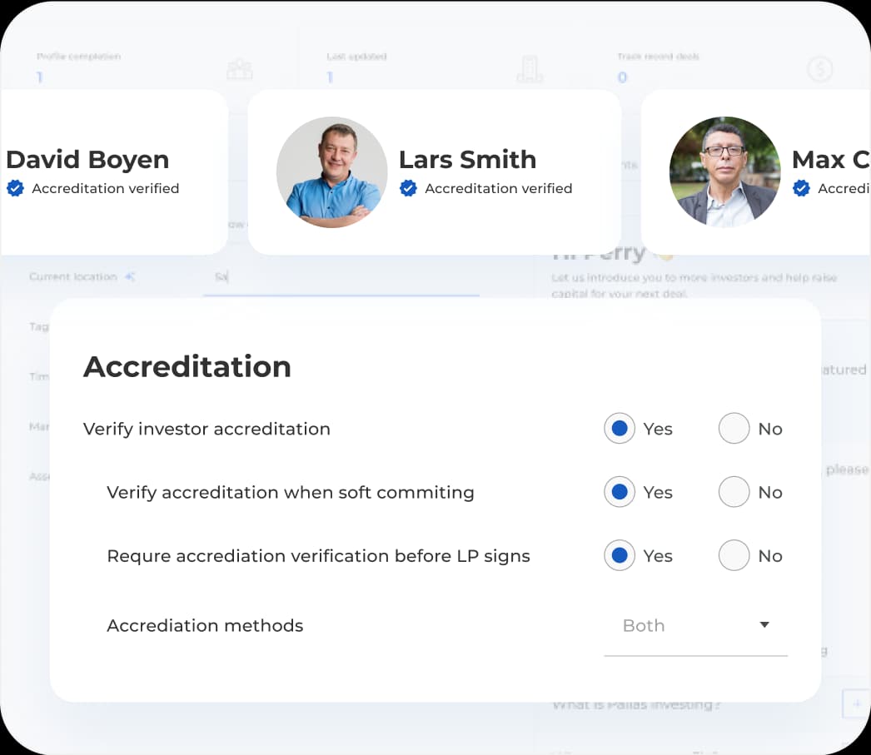This screenshot has height=755, width=871.
Task: Click verified badge beside Lars Smith
Action: pyautogui.click(x=408, y=189)
